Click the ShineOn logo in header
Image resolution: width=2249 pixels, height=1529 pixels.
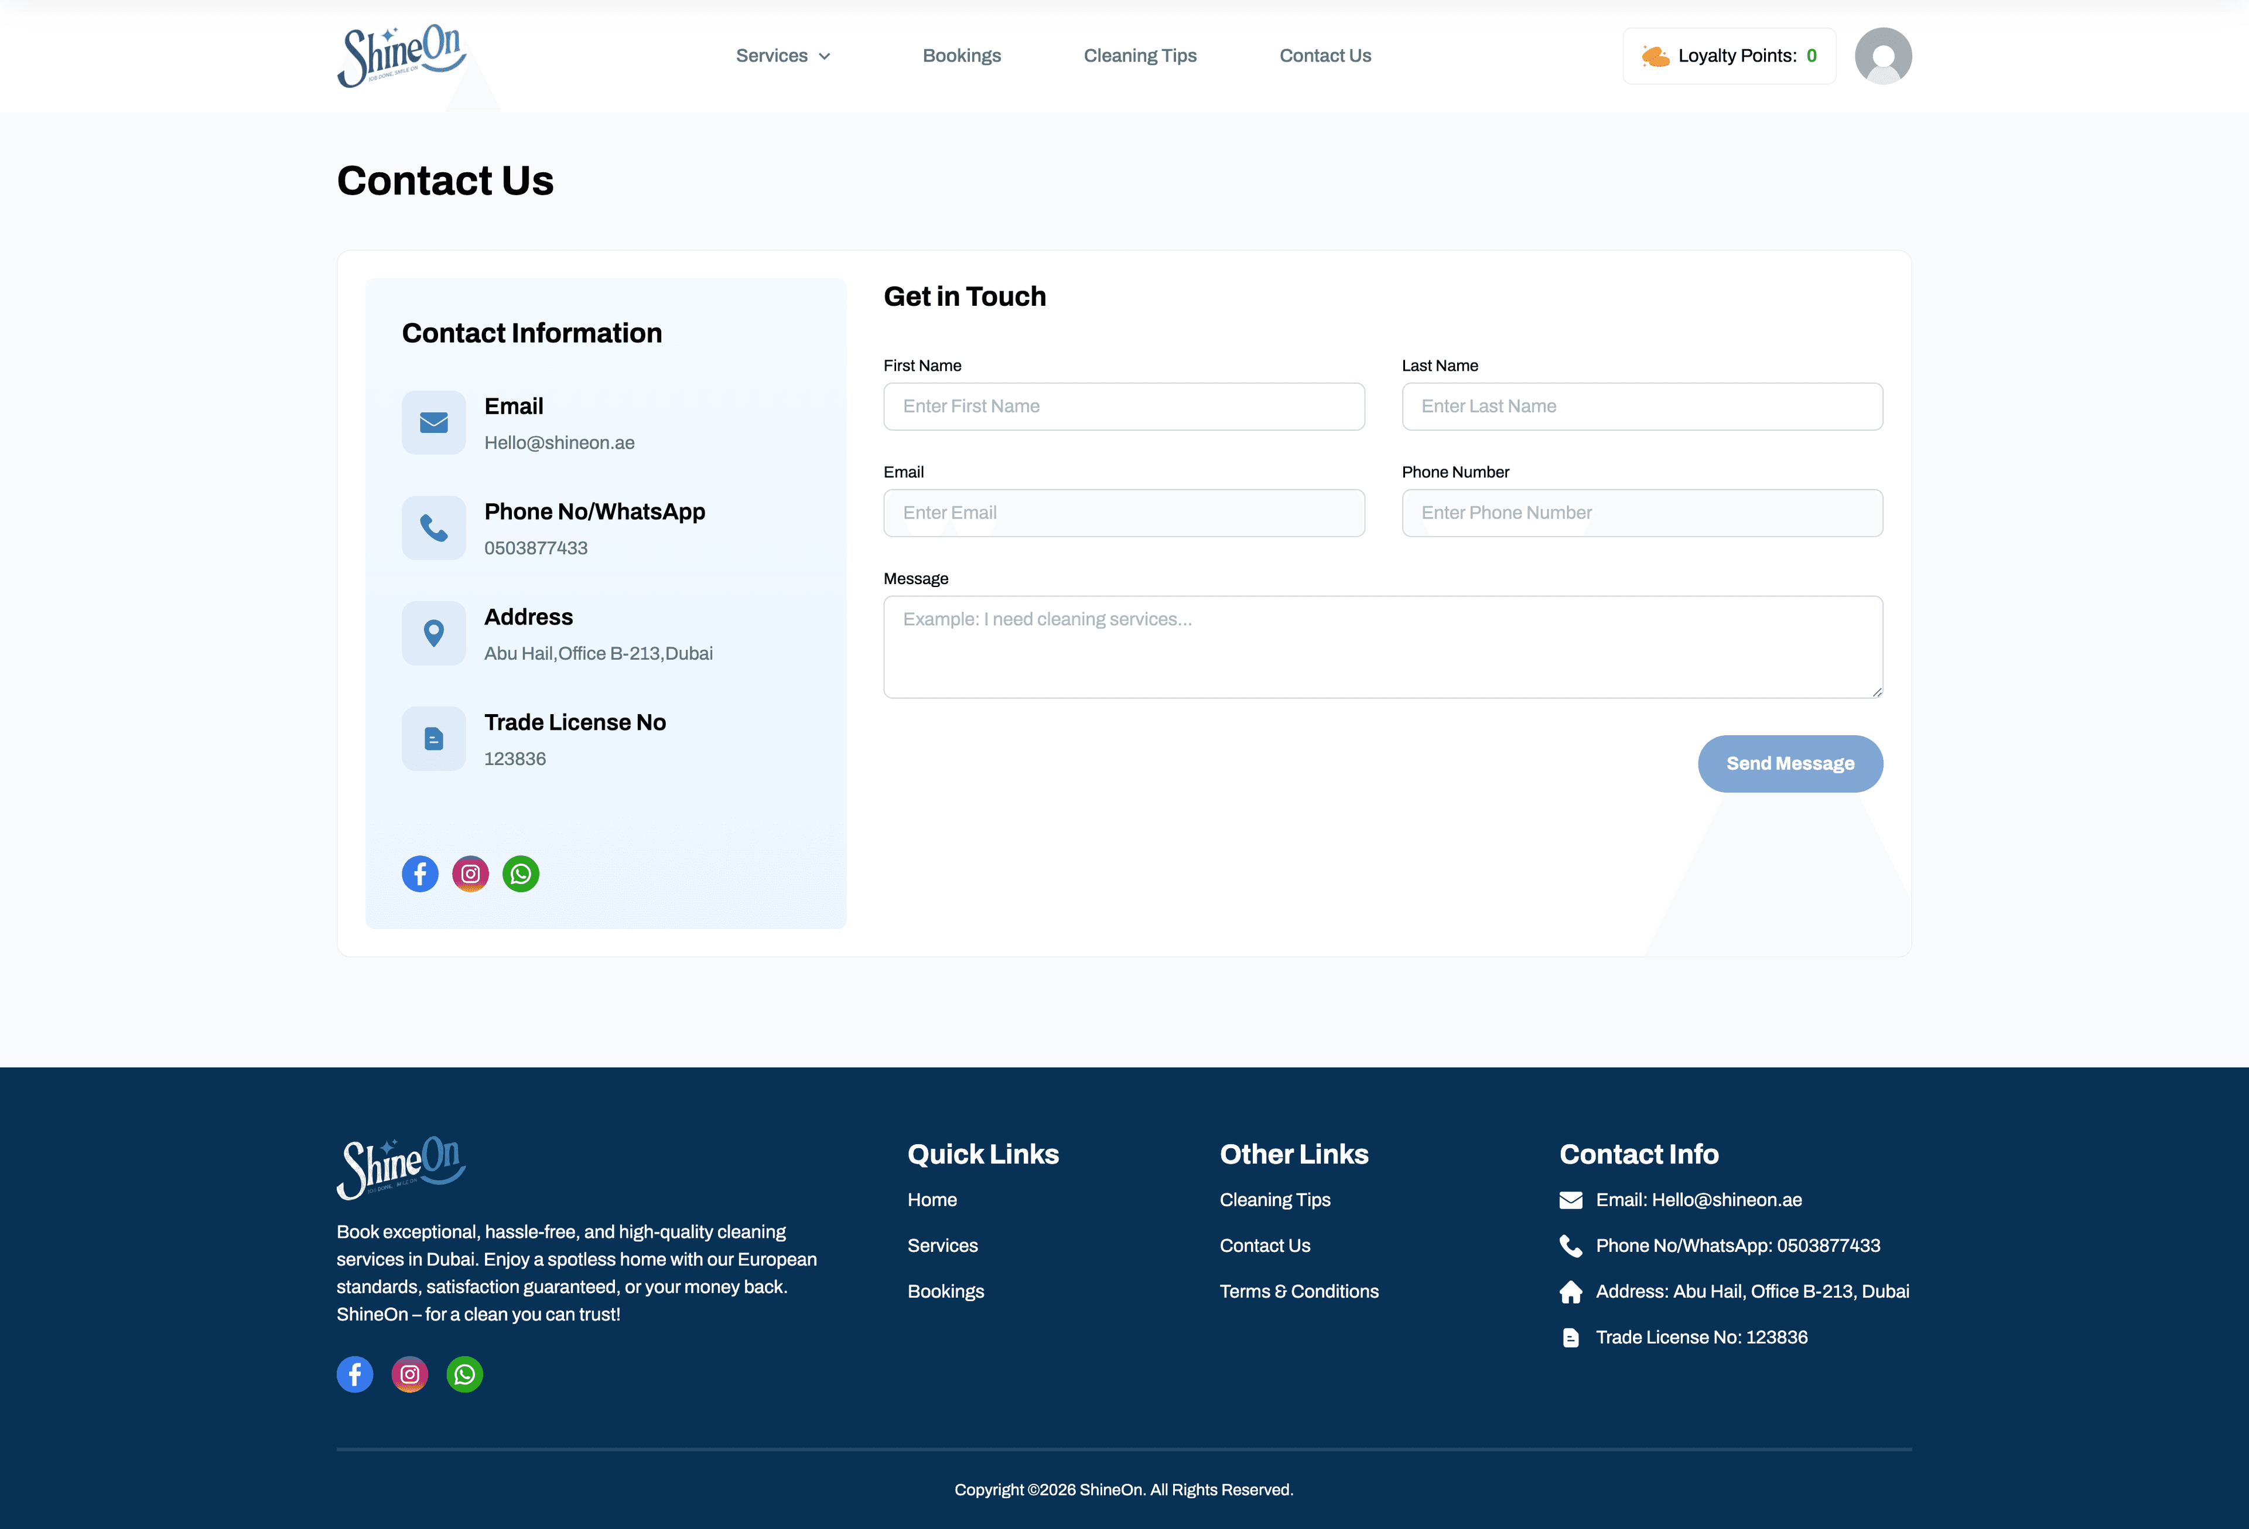click(x=402, y=56)
